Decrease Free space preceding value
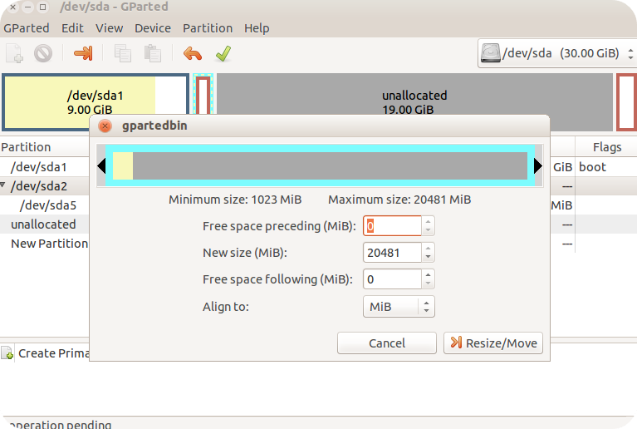 click(x=428, y=230)
